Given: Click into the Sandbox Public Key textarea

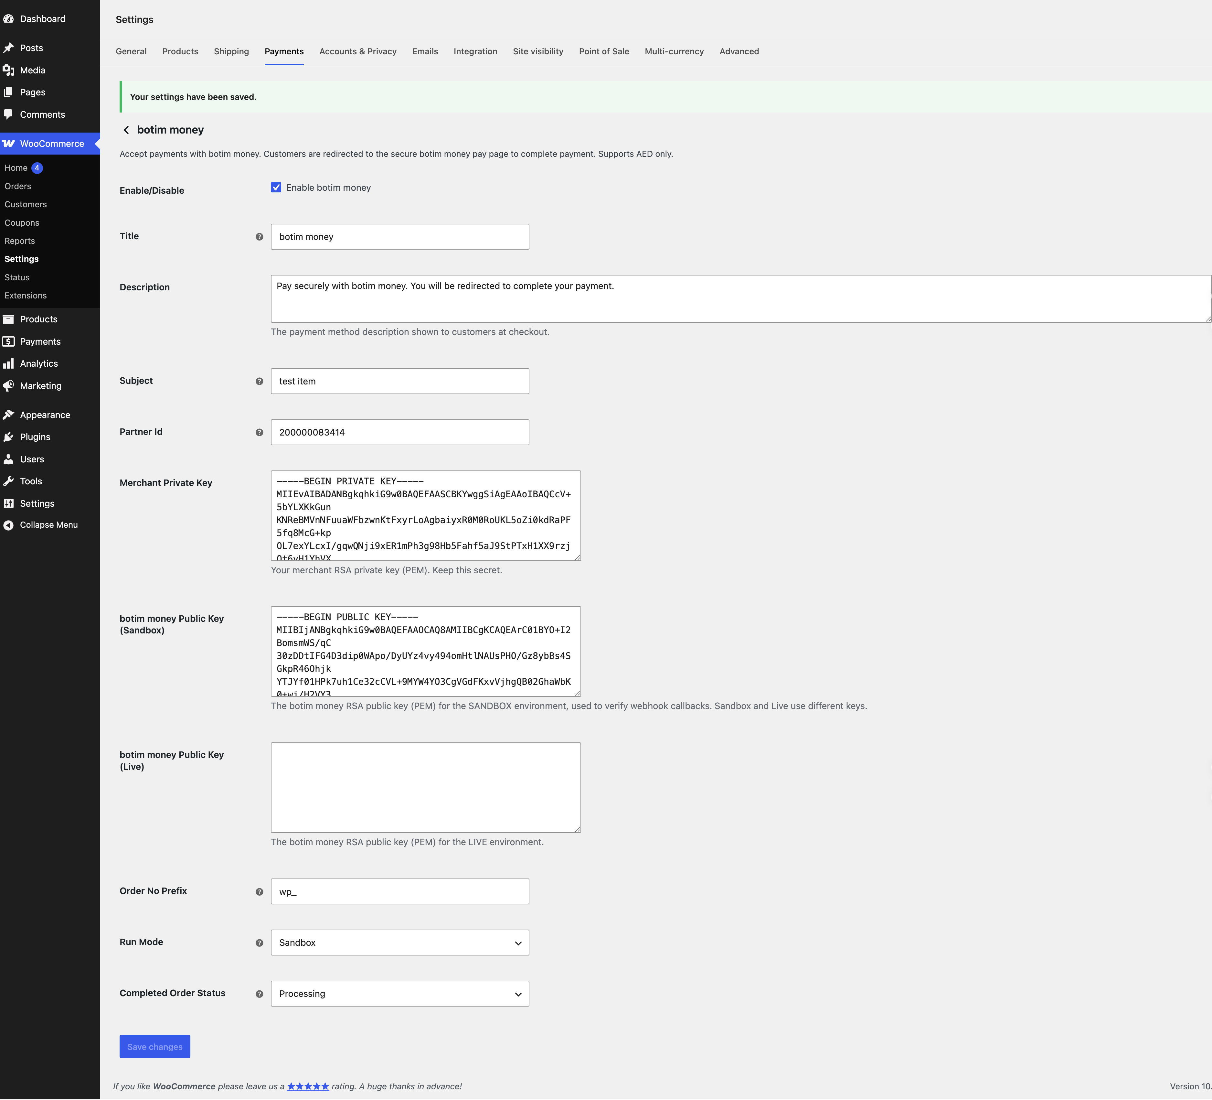Looking at the screenshot, I should coord(426,651).
